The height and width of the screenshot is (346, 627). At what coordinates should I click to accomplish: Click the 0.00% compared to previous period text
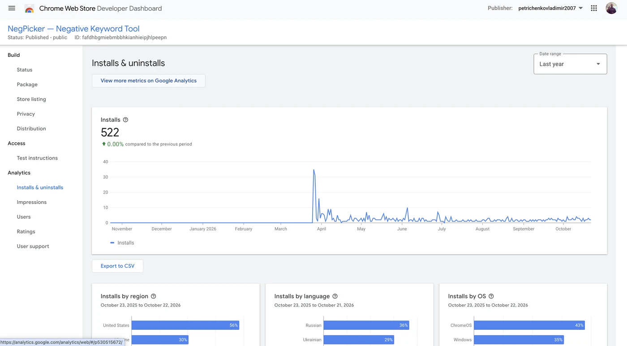pos(147,144)
